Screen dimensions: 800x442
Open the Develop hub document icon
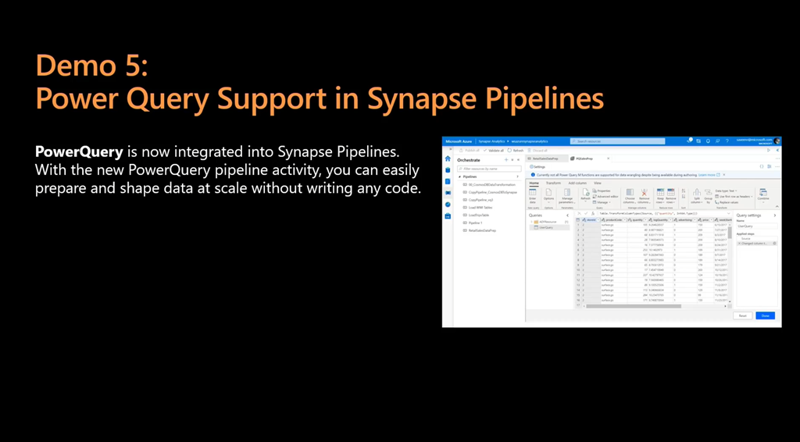(448, 181)
